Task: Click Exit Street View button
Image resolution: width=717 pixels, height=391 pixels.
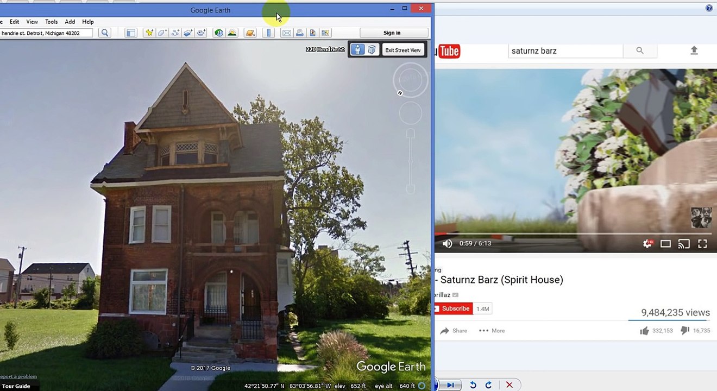Action: (402, 50)
